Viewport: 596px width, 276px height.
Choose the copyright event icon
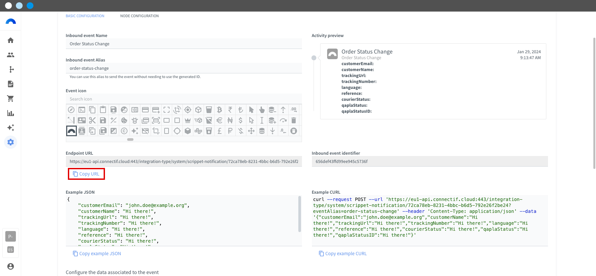click(x=124, y=131)
